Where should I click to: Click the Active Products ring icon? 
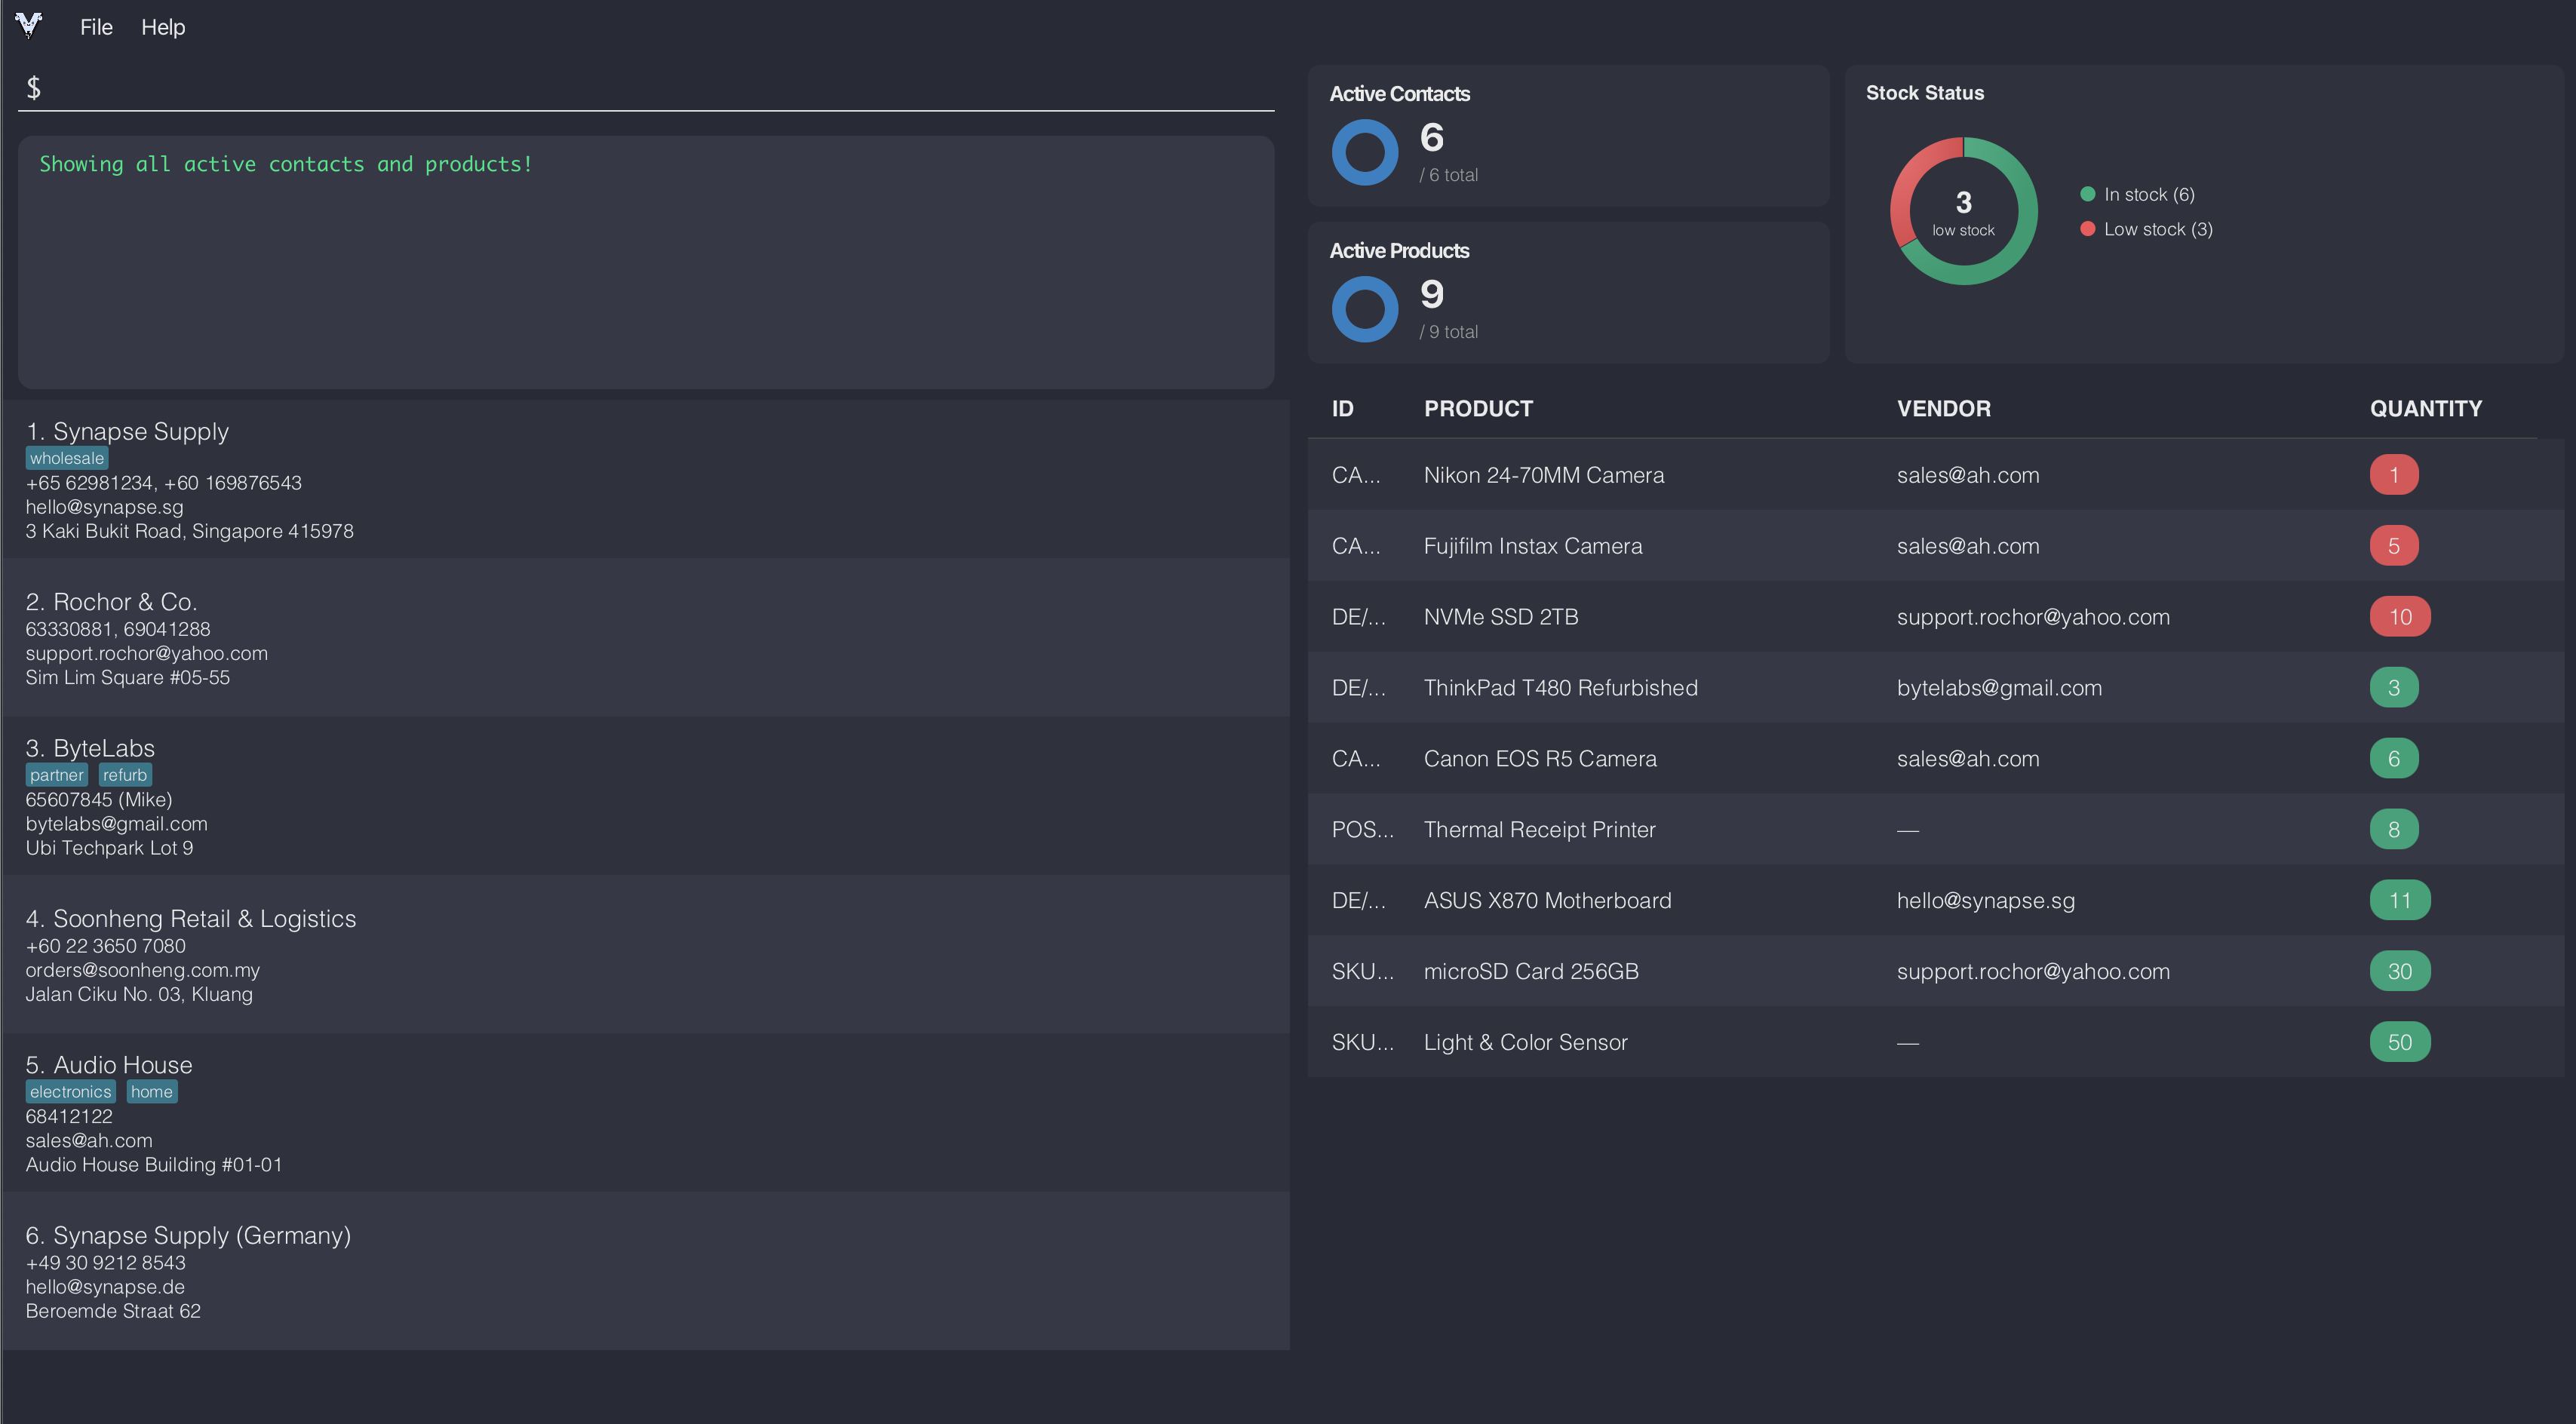coord(1365,309)
